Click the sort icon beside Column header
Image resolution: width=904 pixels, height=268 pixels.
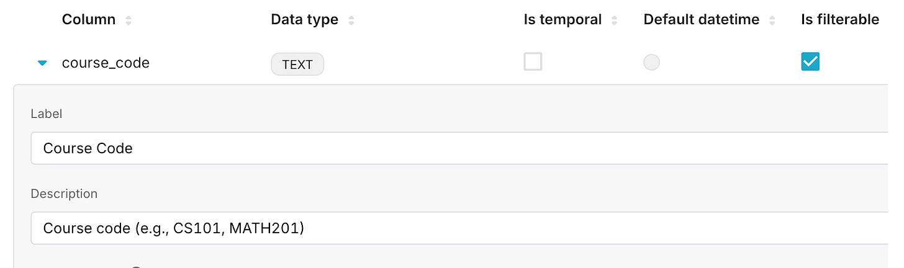pyautogui.click(x=129, y=20)
